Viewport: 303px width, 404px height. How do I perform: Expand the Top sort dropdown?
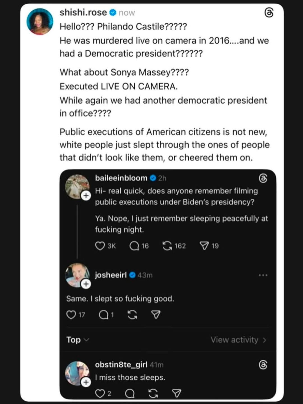pos(77,340)
